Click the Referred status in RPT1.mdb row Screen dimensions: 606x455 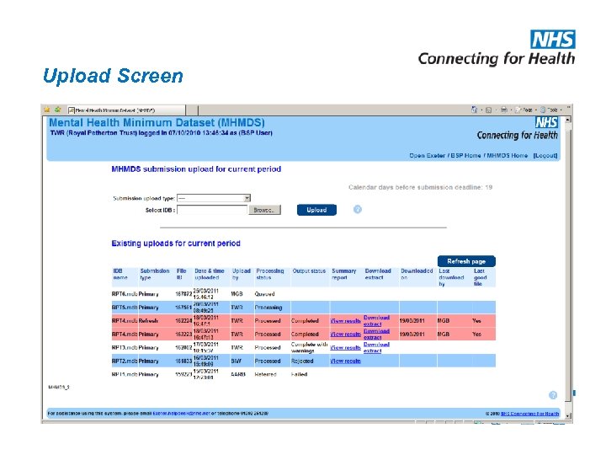[x=265, y=374]
